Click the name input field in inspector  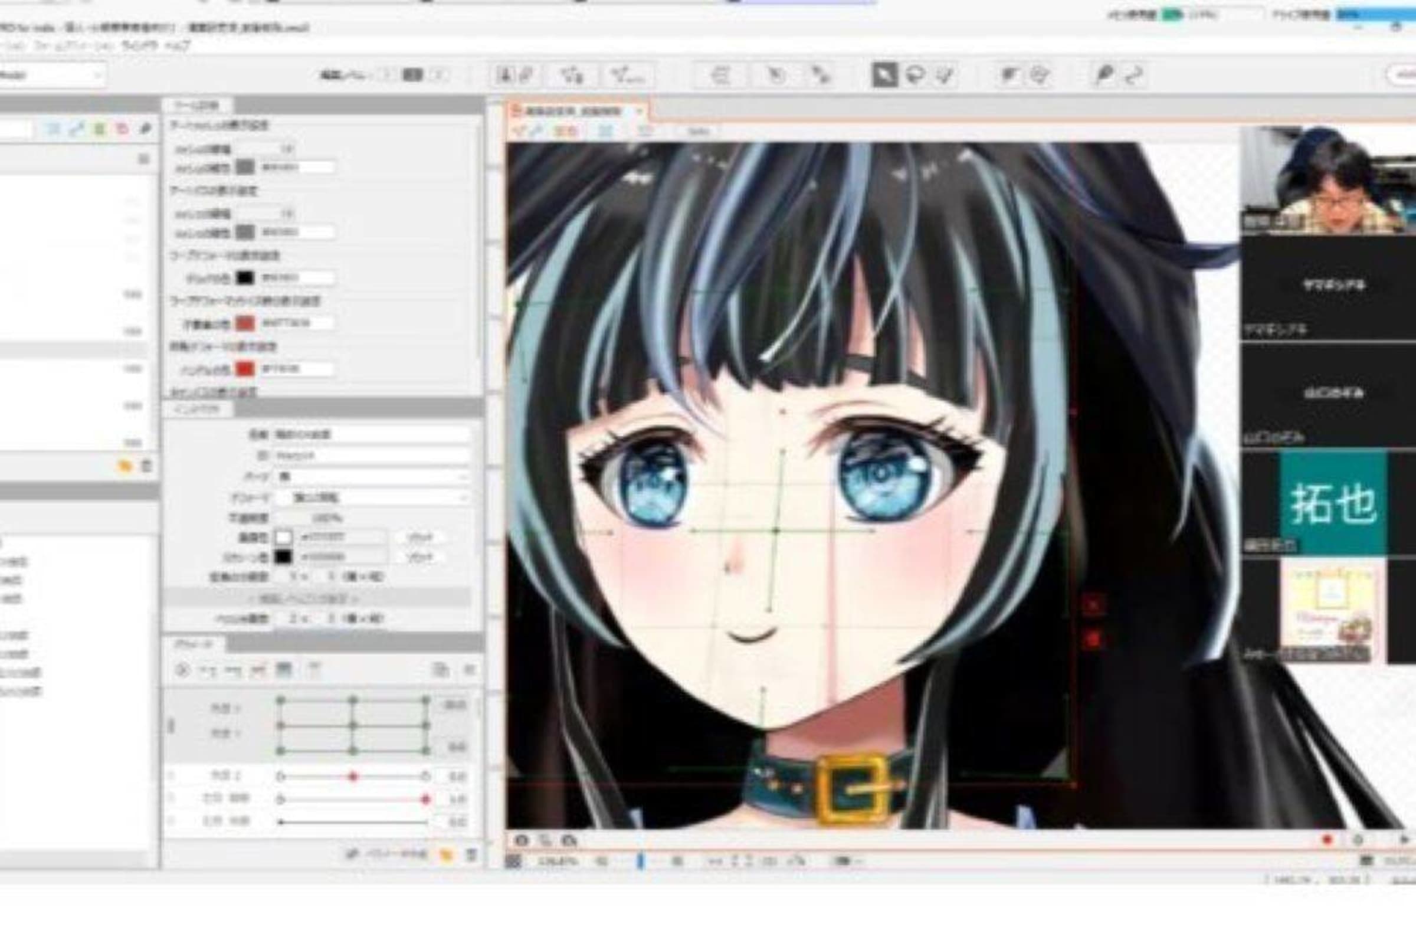click(372, 434)
